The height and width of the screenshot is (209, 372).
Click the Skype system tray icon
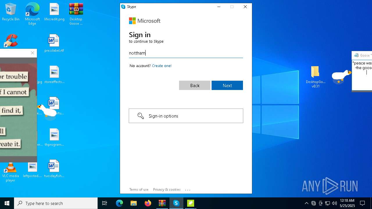pos(313,203)
